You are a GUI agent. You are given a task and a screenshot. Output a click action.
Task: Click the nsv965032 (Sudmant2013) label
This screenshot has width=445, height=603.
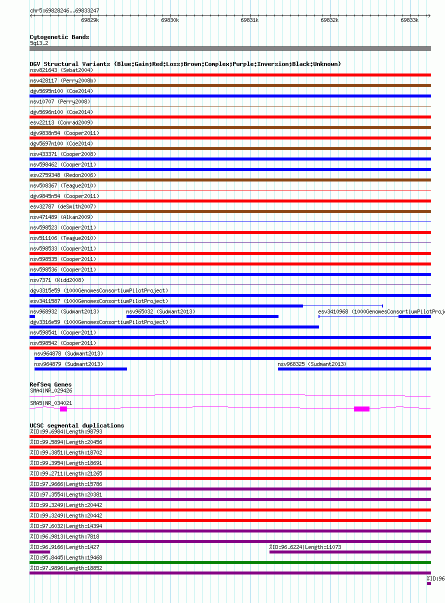click(x=160, y=311)
